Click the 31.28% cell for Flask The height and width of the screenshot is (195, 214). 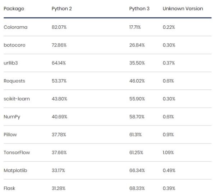[x=59, y=188]
